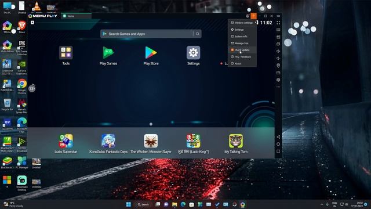Click the orange hamburger menu button
371x209 pixels.
(253, 16)
